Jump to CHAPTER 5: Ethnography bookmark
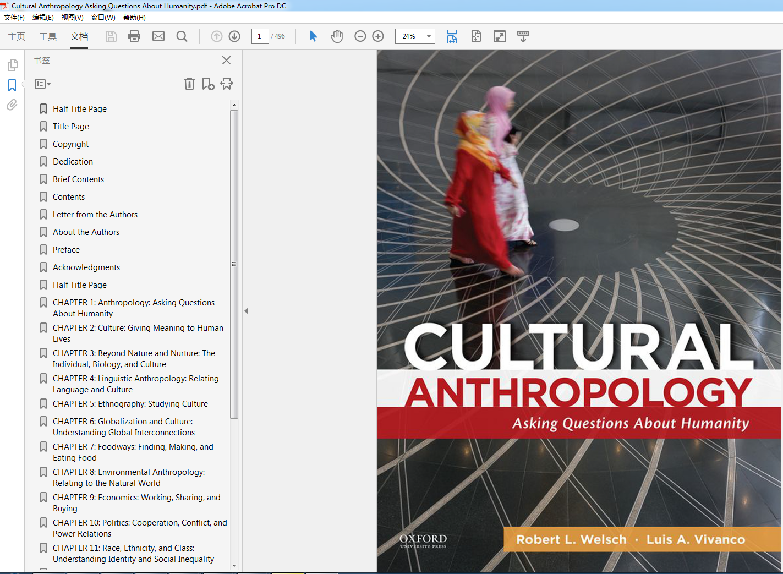783x574 pixels. (x=130, y=404)
